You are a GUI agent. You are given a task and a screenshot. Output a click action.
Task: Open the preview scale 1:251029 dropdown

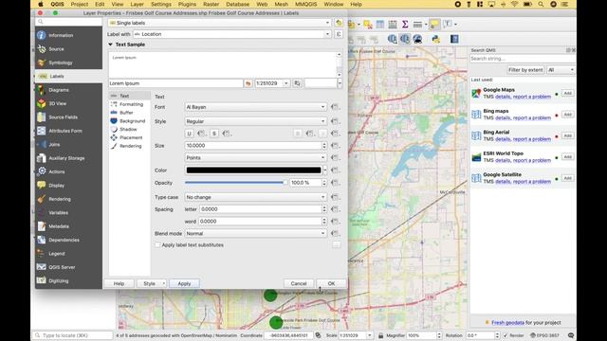(x=286, y=83)
